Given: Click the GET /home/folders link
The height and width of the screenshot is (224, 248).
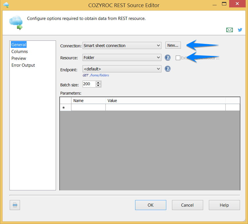Looking at the screenshot, I should [x=96, y=75].
